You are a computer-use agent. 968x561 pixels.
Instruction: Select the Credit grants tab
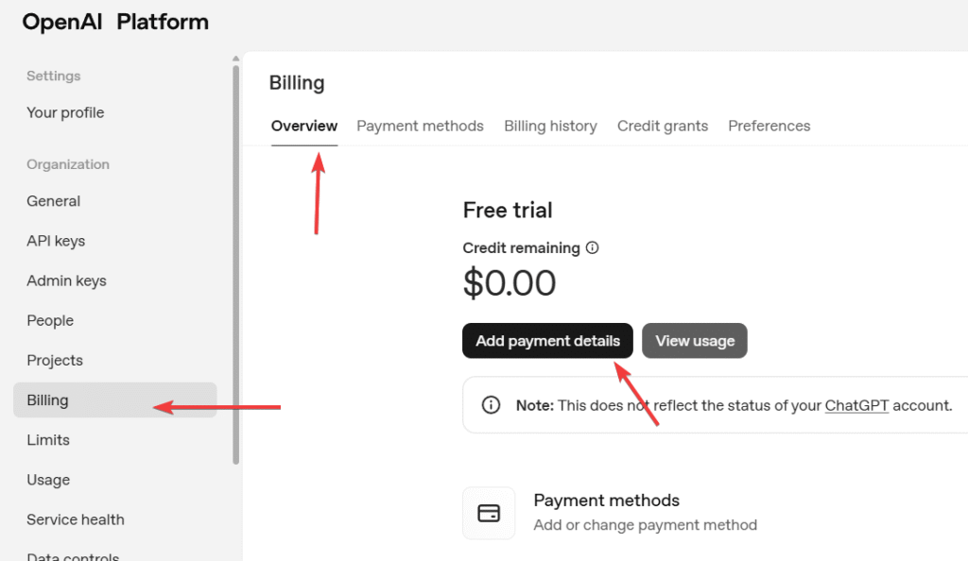click(662, 126)
